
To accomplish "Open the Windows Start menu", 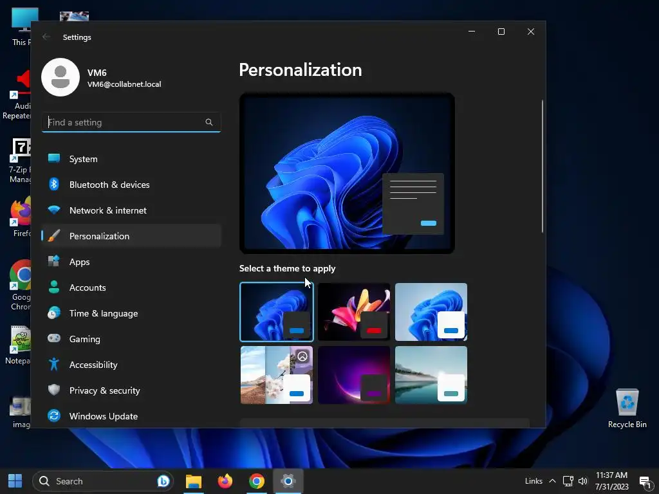I will pos(15,480).
